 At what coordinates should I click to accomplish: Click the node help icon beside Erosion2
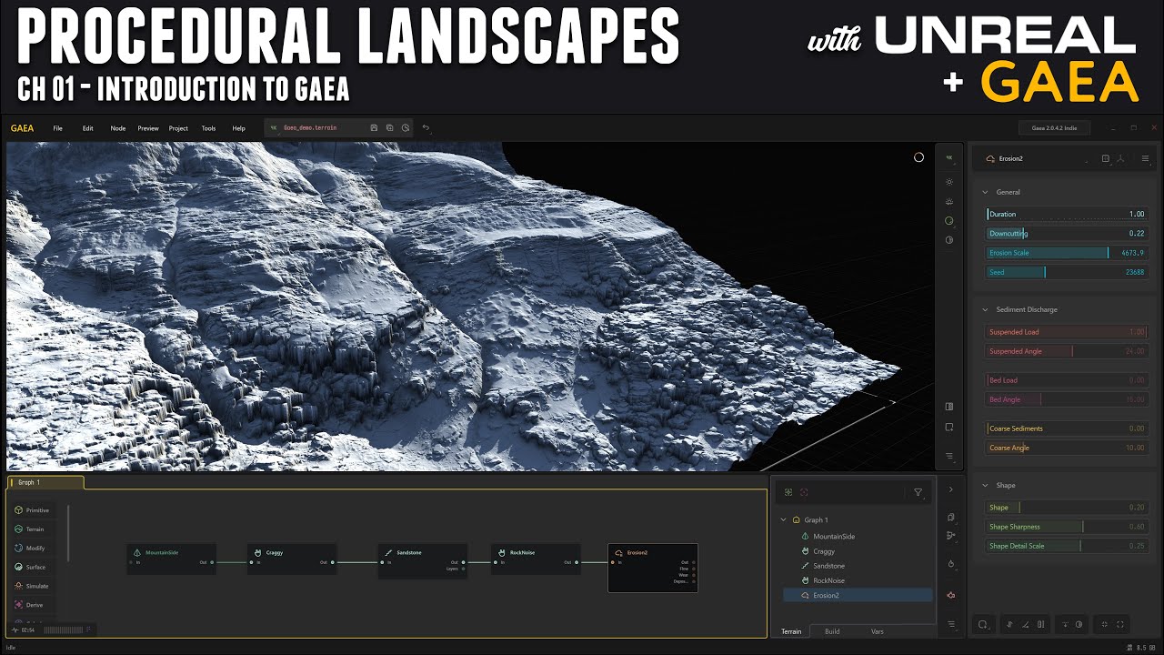click(1121, 158)
